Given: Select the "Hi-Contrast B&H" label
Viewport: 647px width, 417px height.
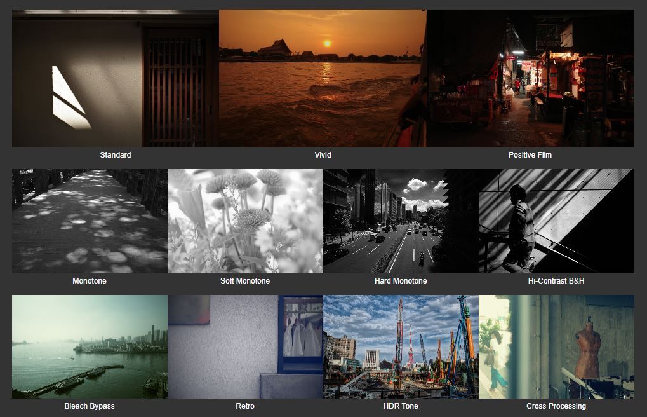Looking at the screenshot, I should tap(556, 281).
